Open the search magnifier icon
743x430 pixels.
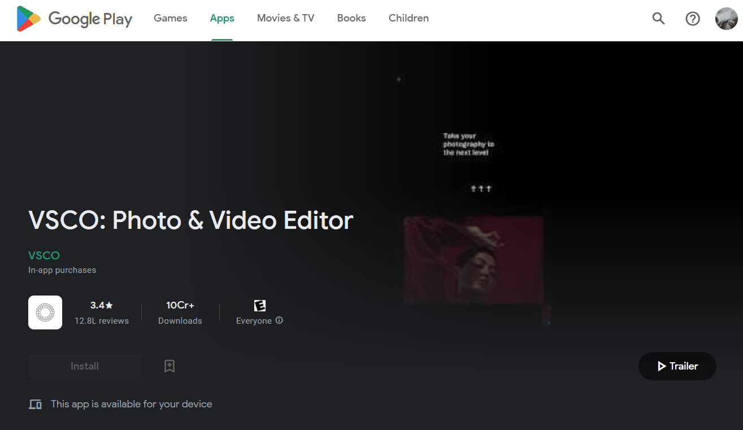[659, 19]
